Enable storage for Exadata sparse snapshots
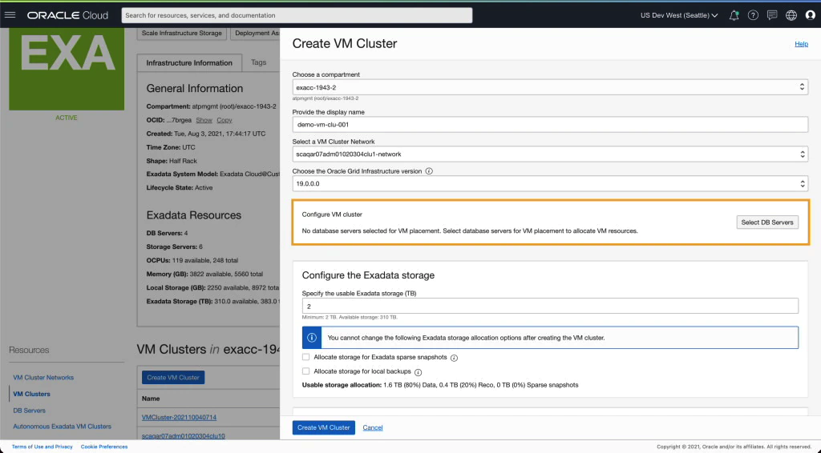 306,357
